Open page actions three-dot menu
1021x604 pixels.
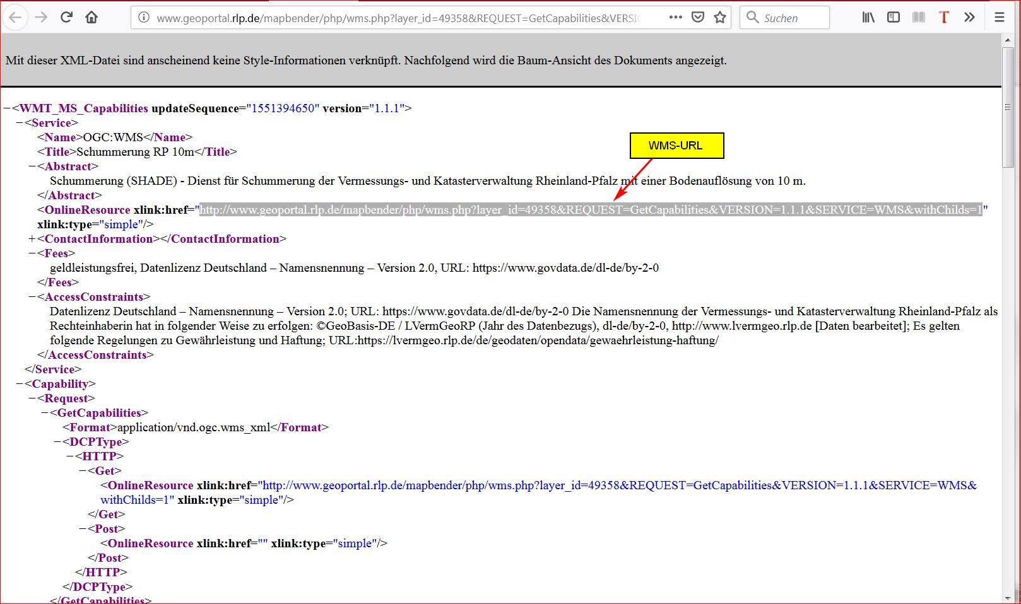pos(675,18)
